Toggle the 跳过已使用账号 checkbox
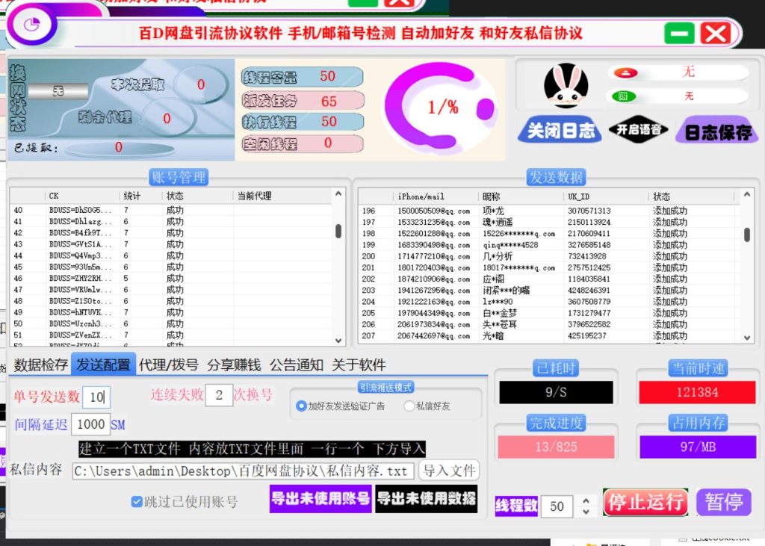The height and width of the screenshot is (546, 765). [x=136, y=502]
